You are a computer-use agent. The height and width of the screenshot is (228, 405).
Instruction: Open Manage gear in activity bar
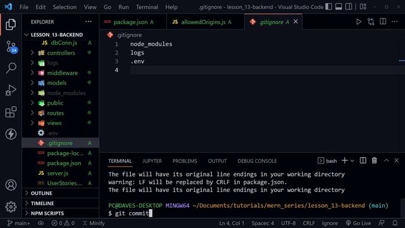11,207
